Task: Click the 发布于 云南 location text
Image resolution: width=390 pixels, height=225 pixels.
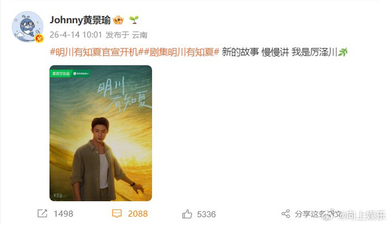Action: tap(126, 35)
